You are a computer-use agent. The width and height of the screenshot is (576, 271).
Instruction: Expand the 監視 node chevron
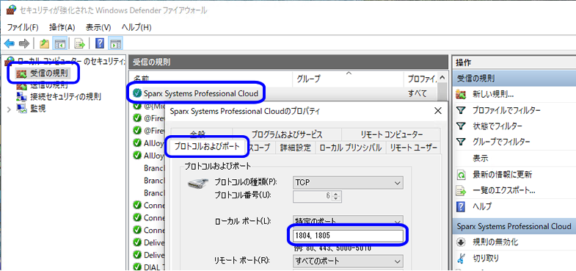[x=10, y=109]
